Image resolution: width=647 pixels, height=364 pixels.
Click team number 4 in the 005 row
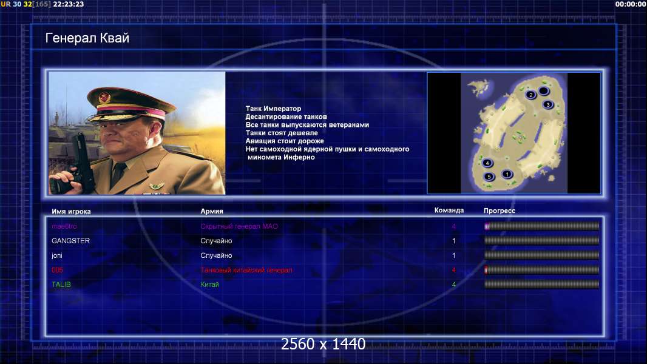454,270
